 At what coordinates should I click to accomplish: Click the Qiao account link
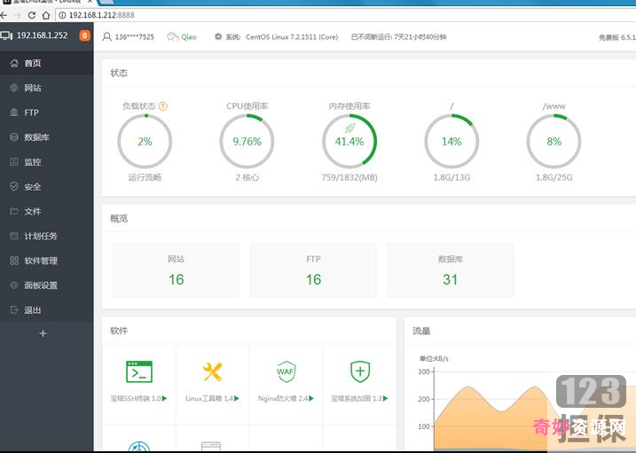pyautogui.click(x=189, y=37)
